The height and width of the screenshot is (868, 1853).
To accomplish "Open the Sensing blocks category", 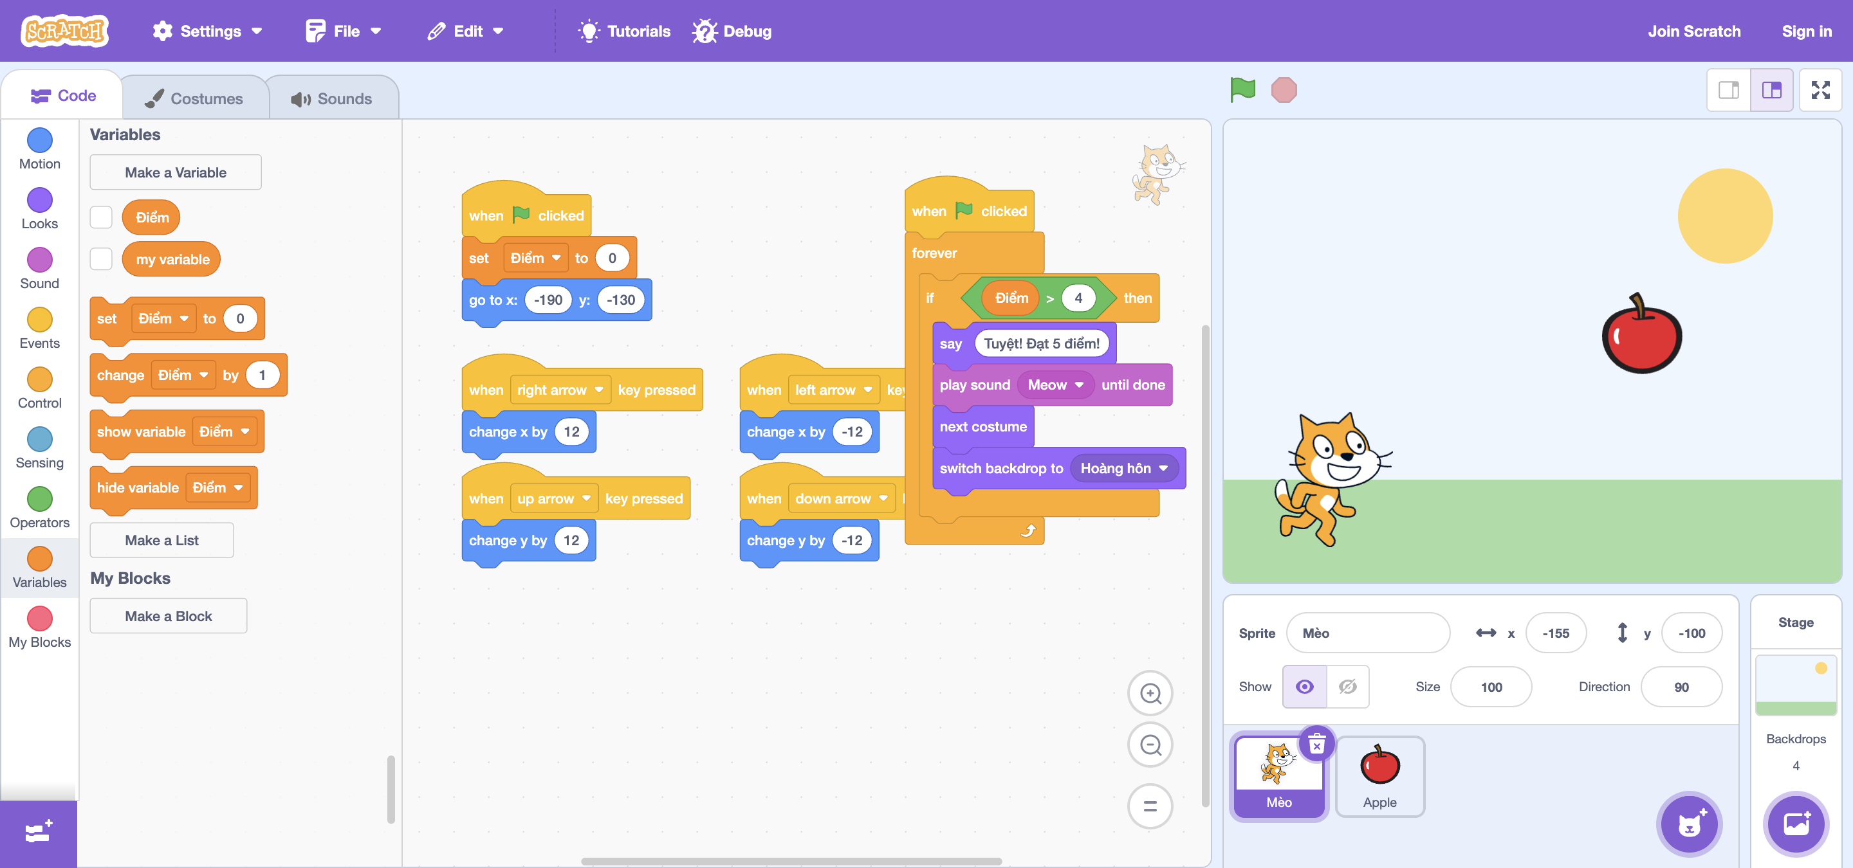I will point(39,448).
